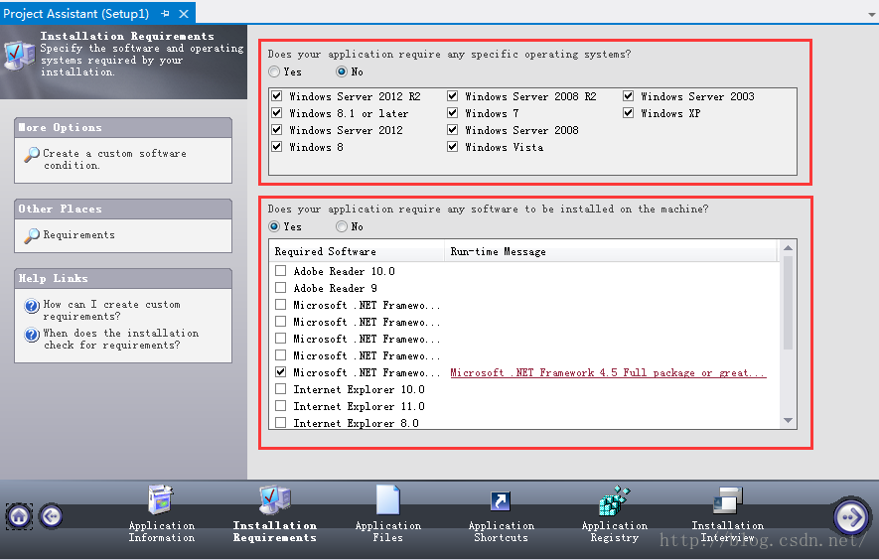Uncheck Windows Vista checkbox
The height and width of the screenshot is (560, 879).
(452, 146)
